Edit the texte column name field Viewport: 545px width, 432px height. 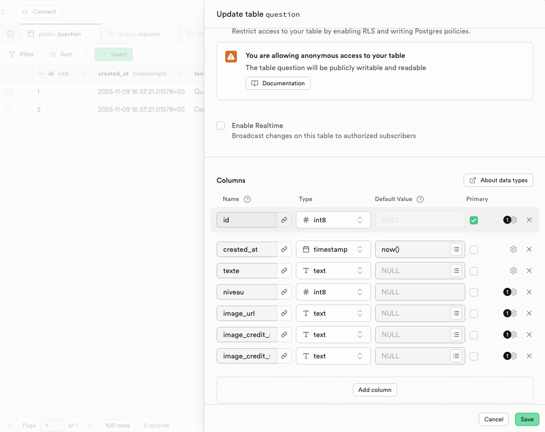point(247,271)
